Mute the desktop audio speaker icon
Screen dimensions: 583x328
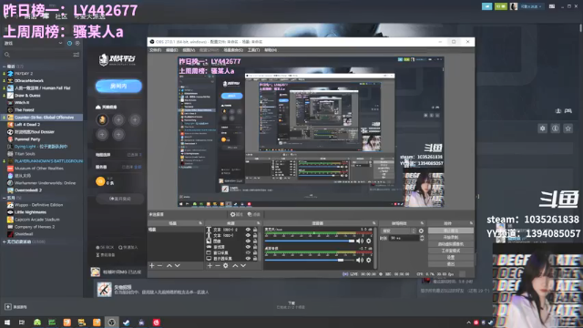coord(360,260)
